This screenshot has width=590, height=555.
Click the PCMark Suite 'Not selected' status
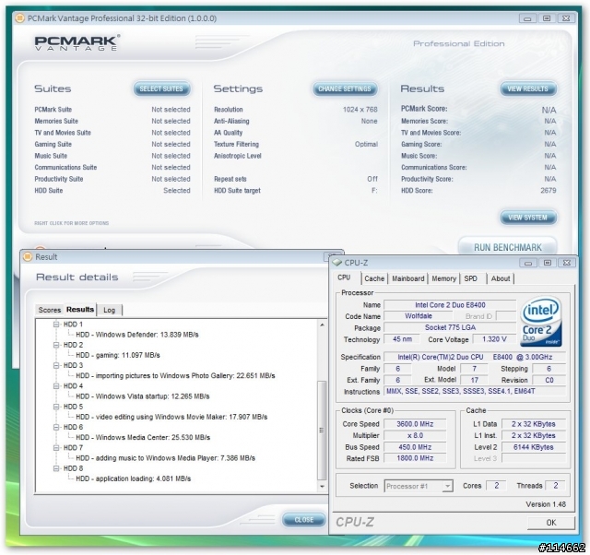[x=171, y=110]
